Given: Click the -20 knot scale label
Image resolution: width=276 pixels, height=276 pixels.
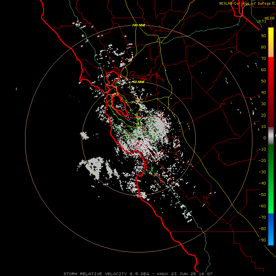Looking at the screenshot, I should tap(262, 160).
